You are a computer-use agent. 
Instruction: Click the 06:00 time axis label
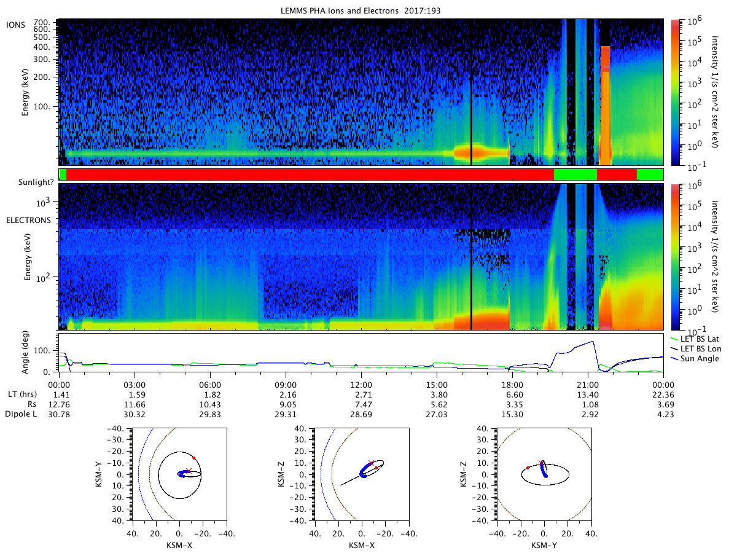point(210,384)
